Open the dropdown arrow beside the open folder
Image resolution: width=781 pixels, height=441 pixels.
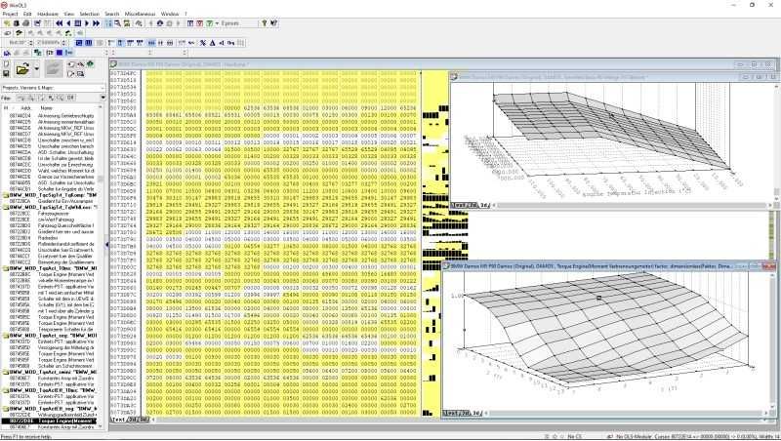click(x=36, y=69)
